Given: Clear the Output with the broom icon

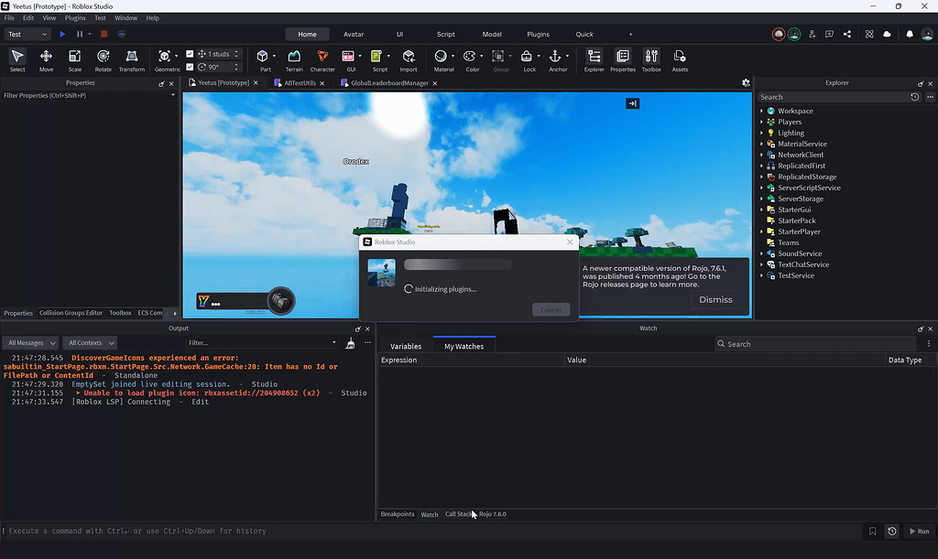Looking at the screenshot, I should point(351,343).
